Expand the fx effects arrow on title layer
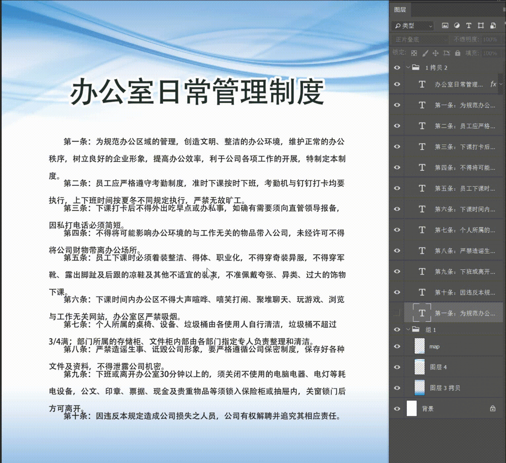The width and height of the screenshot is (506, 463). (x=501, y=84)
